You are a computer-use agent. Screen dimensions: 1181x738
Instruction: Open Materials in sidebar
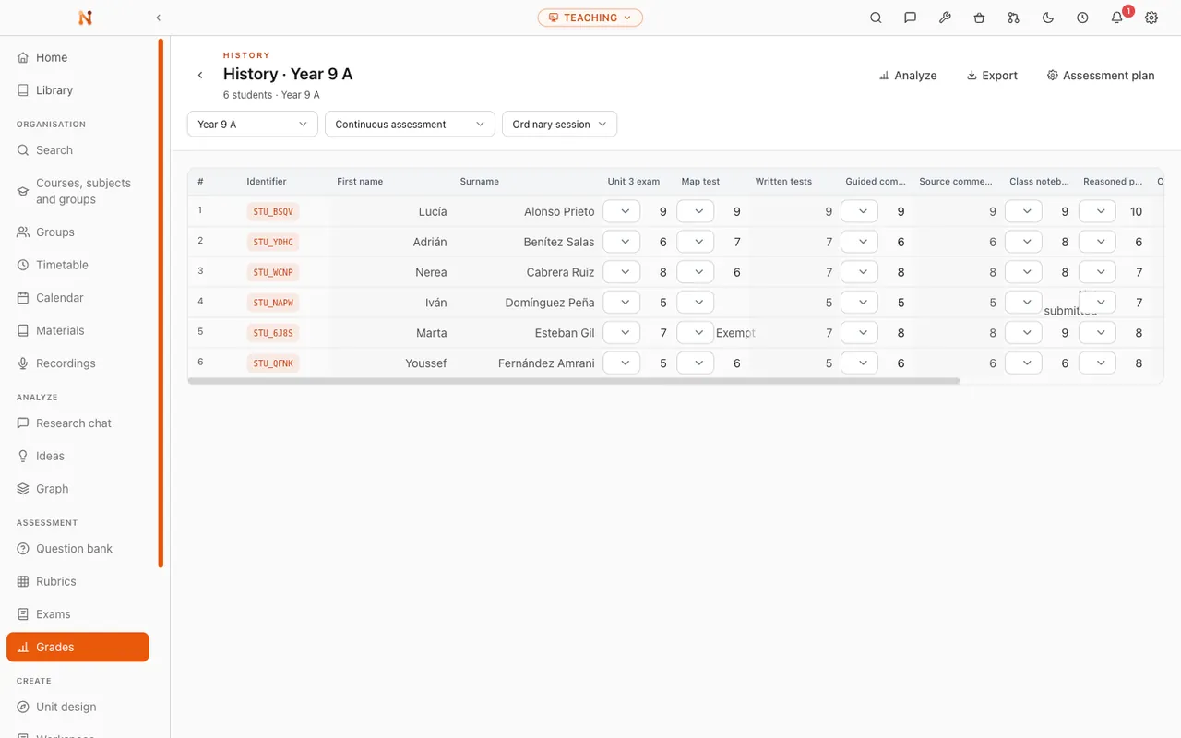coord(78,330)
